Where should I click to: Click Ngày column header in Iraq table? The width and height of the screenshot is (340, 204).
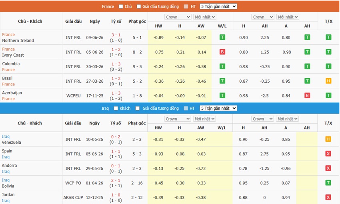point(94,123)
